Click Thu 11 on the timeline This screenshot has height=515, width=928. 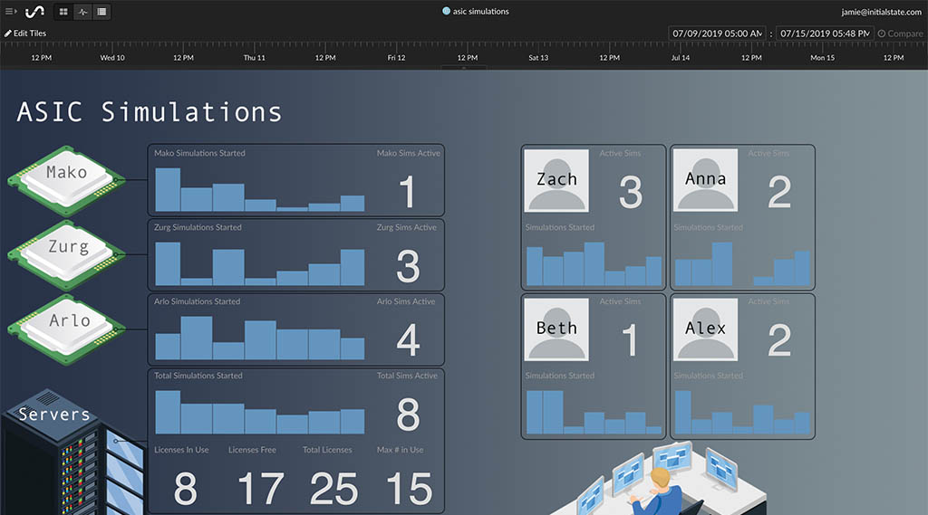pos(255,58)
